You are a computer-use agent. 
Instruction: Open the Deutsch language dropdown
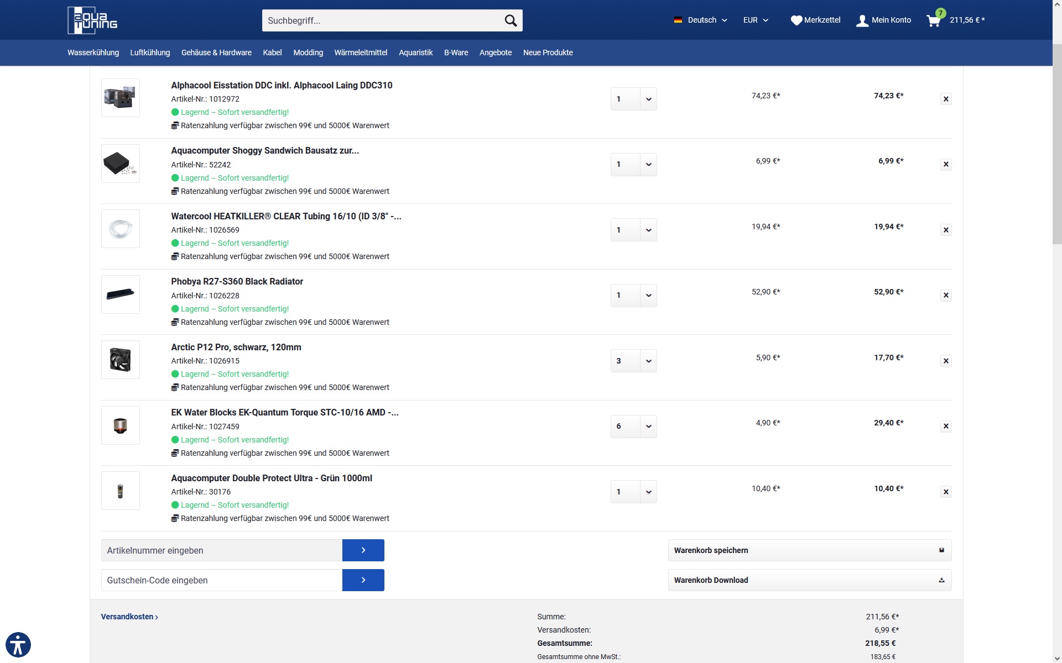tap(700, 20)
